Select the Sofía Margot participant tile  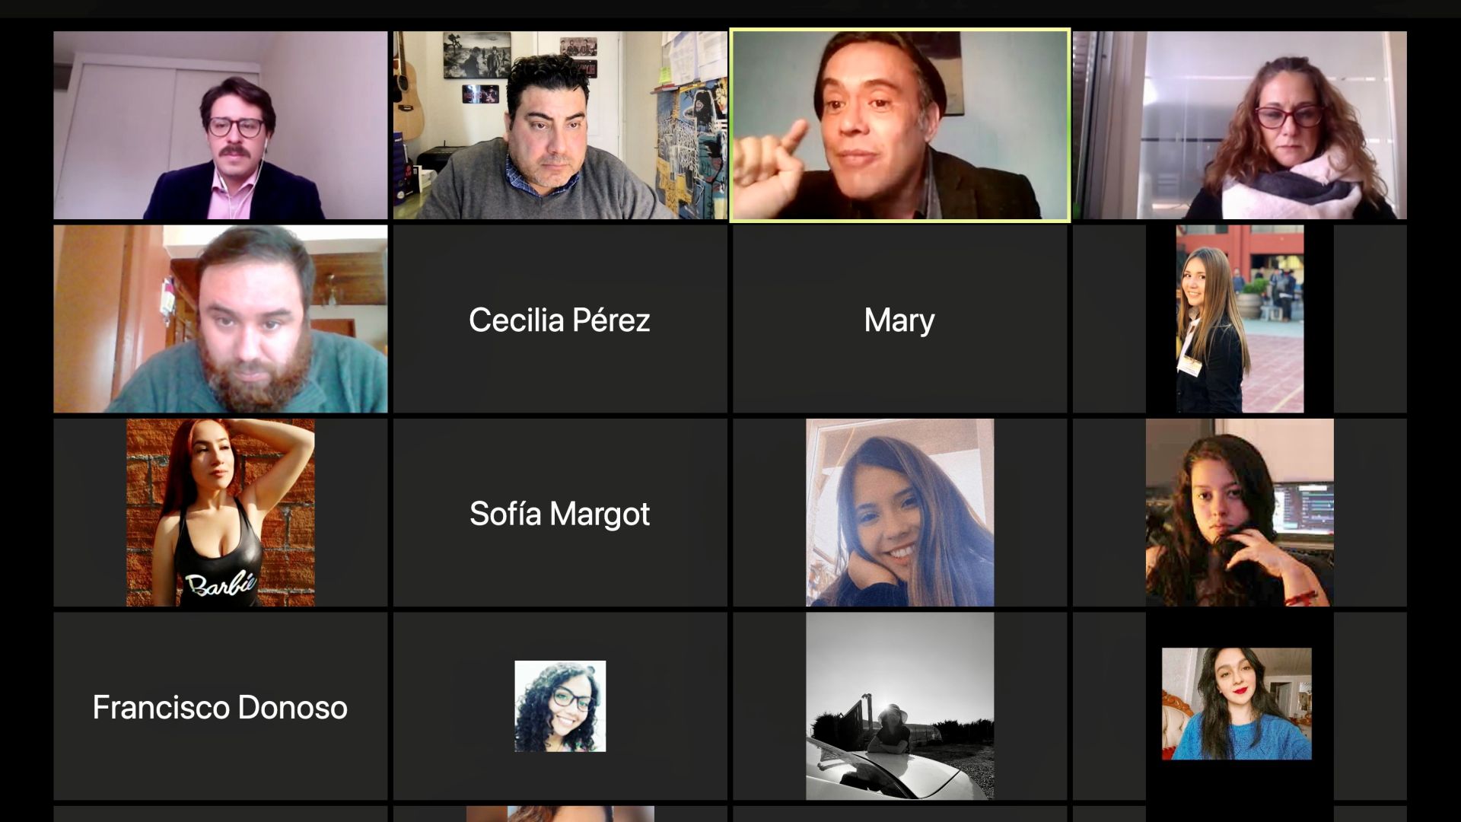[560, 512]
